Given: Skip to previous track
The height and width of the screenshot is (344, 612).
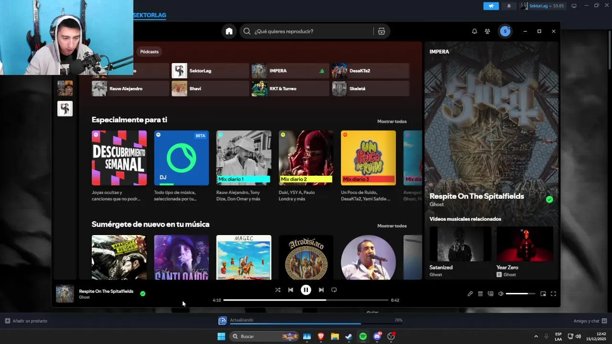Looking at the screenshot, I should (291, 290).
